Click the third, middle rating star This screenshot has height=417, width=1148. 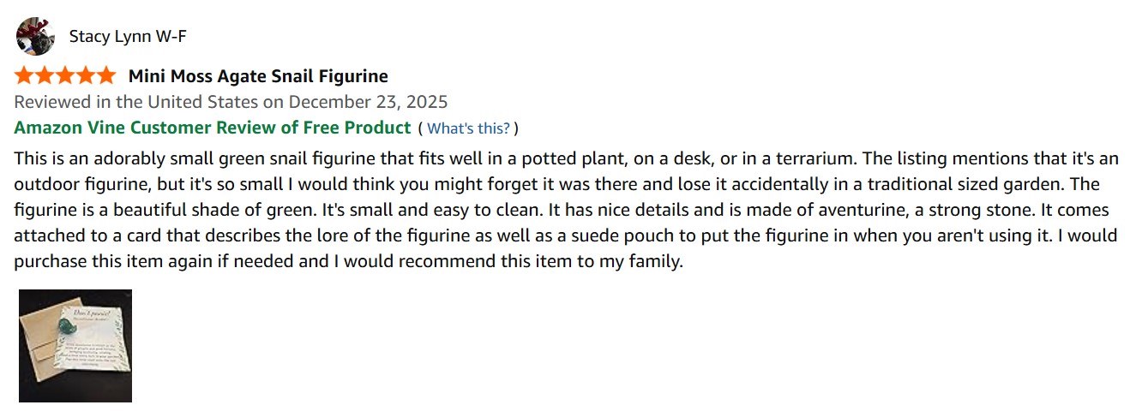[x=65, y=75]
